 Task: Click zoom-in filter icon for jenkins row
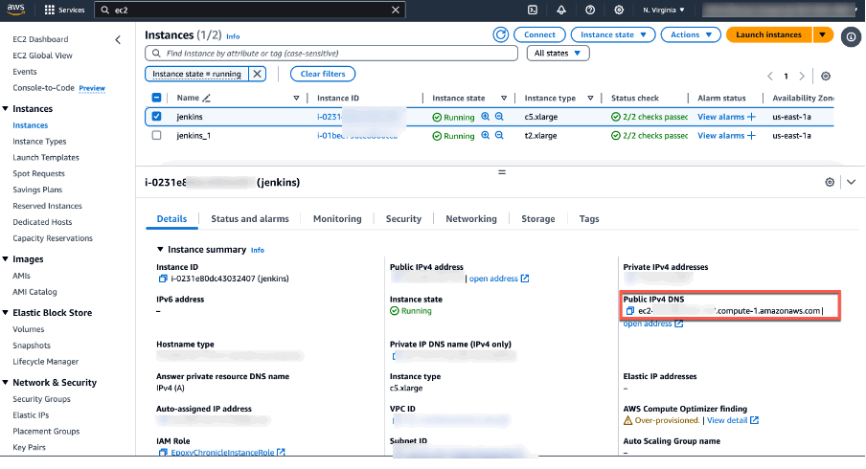486,117
